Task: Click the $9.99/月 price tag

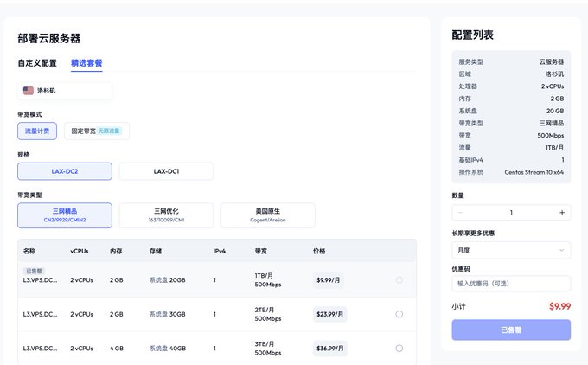Action: click(328, 280)
